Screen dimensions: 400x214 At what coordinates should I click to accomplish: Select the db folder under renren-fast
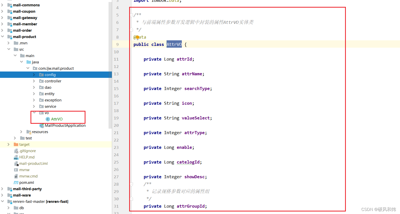click(x=22, y=208)
